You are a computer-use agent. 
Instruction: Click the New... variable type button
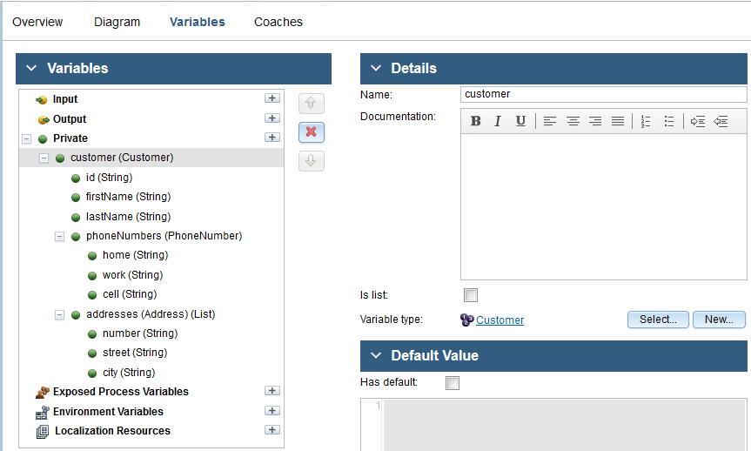point(719,320)
